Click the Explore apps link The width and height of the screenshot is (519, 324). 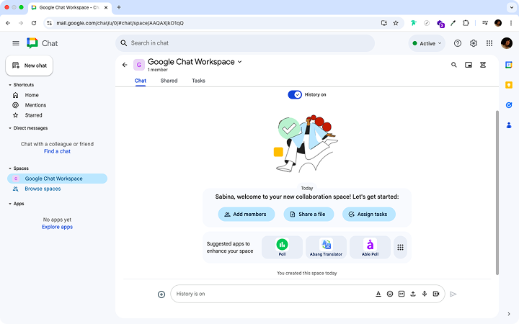click(x=57, y=227)
